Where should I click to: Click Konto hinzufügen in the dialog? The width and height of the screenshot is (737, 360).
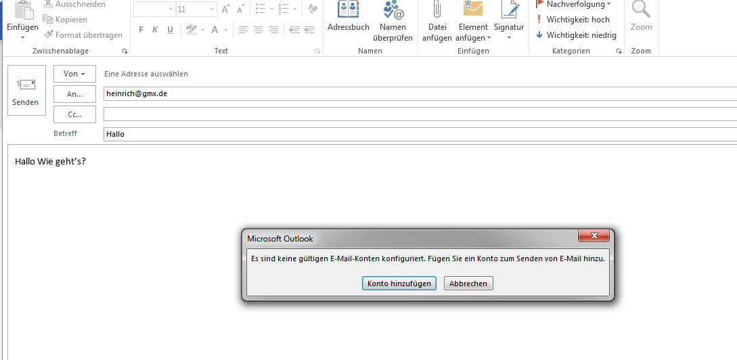[399, 284]
